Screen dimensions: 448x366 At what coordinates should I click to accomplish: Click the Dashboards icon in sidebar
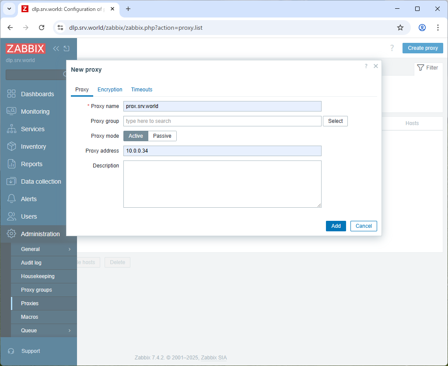(11, 94)
